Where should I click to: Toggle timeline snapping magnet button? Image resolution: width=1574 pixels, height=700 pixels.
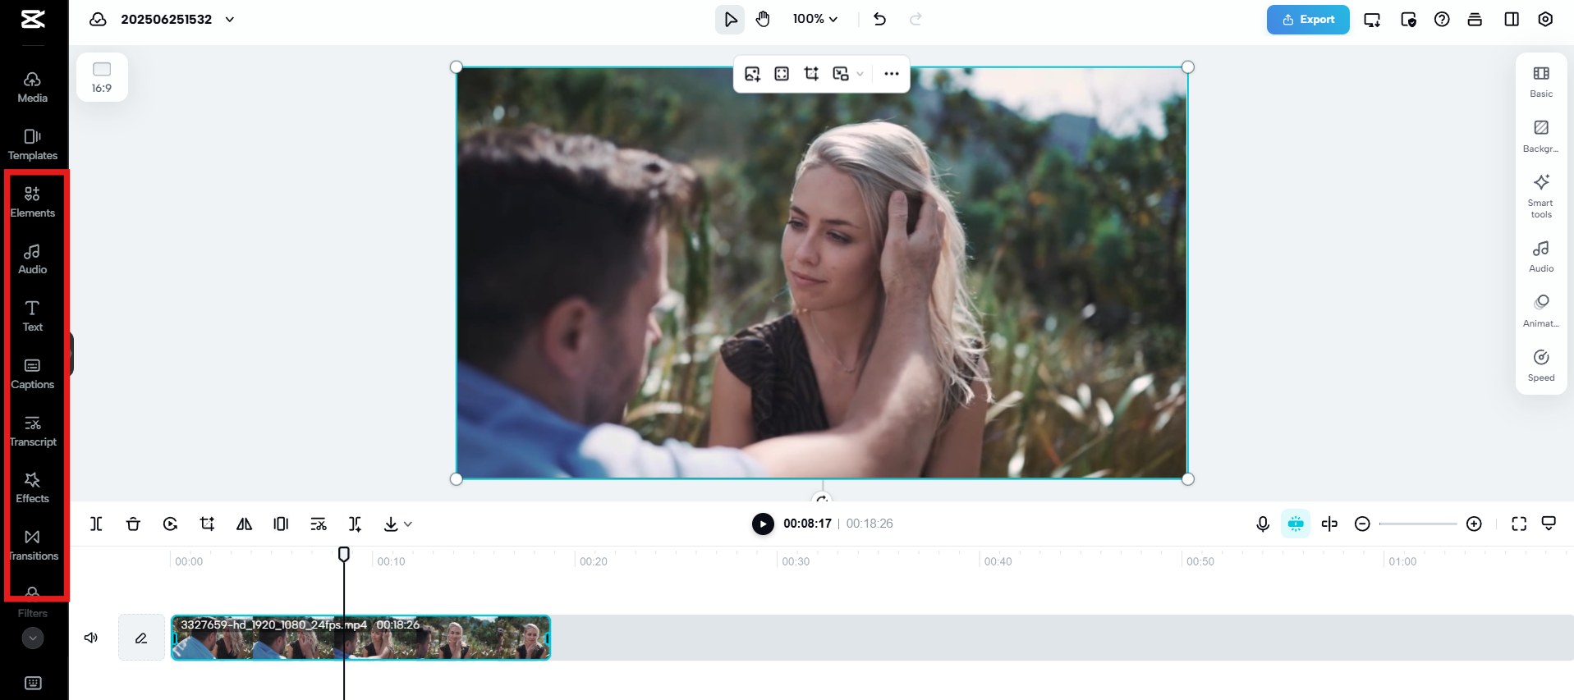pyautogui.click(x=1295, y=524)
